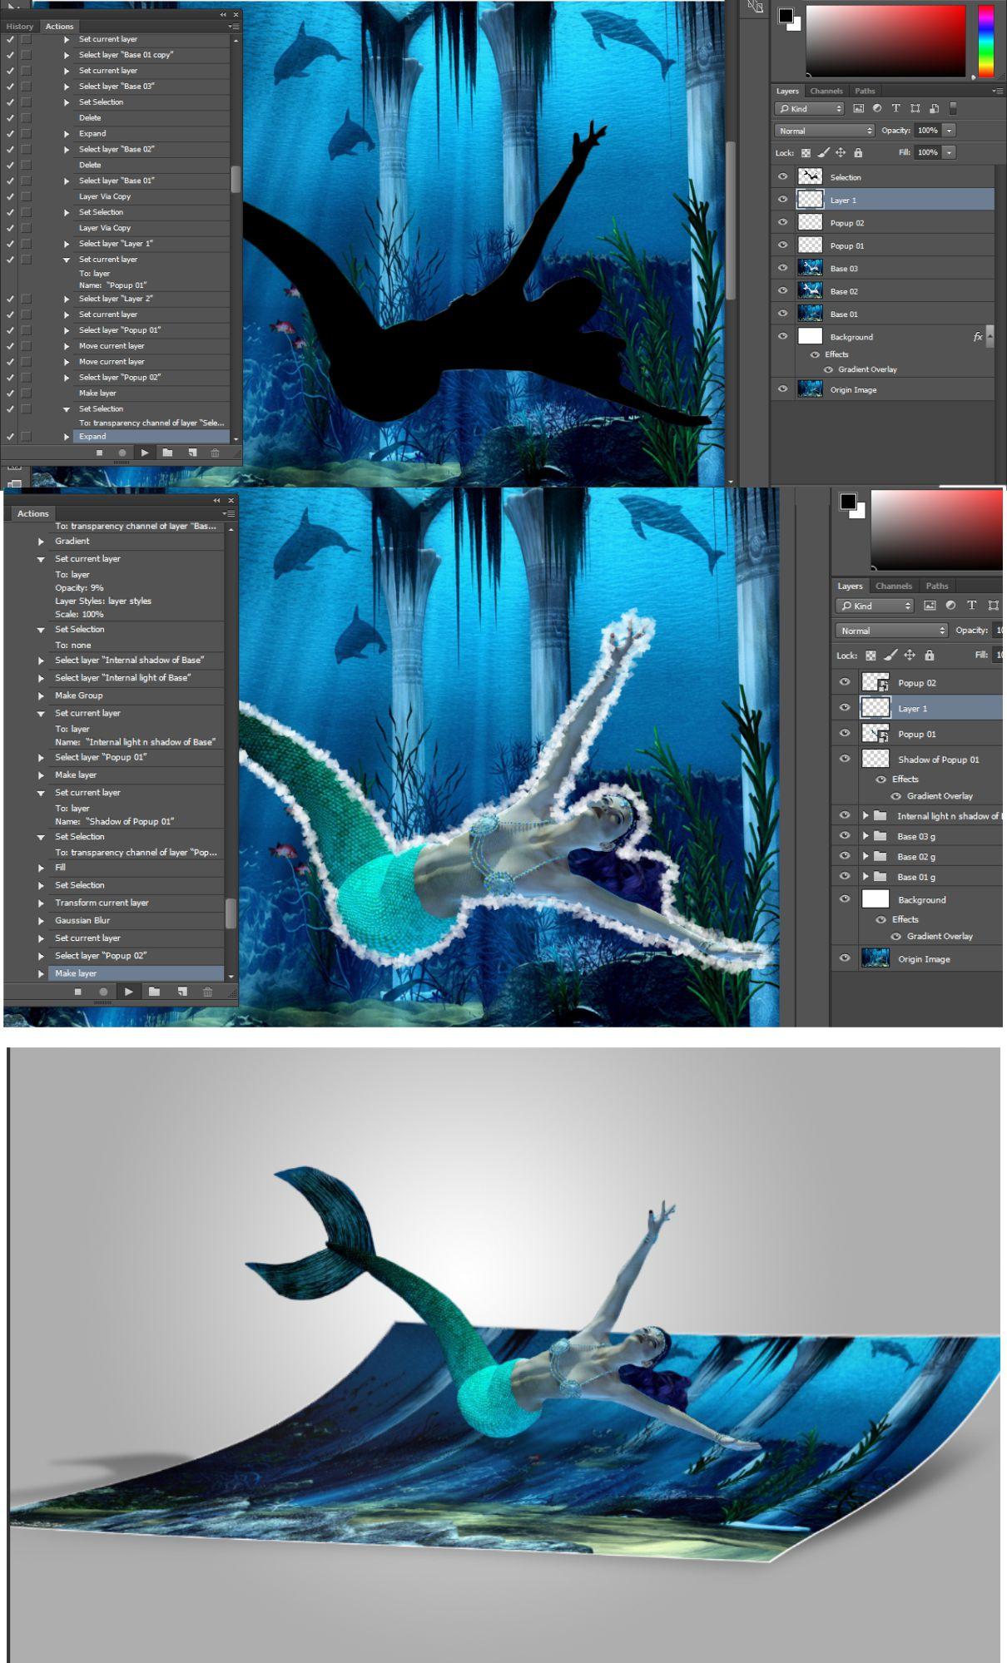Select the Shadow of Popup 01 layer

click(916, 759)
